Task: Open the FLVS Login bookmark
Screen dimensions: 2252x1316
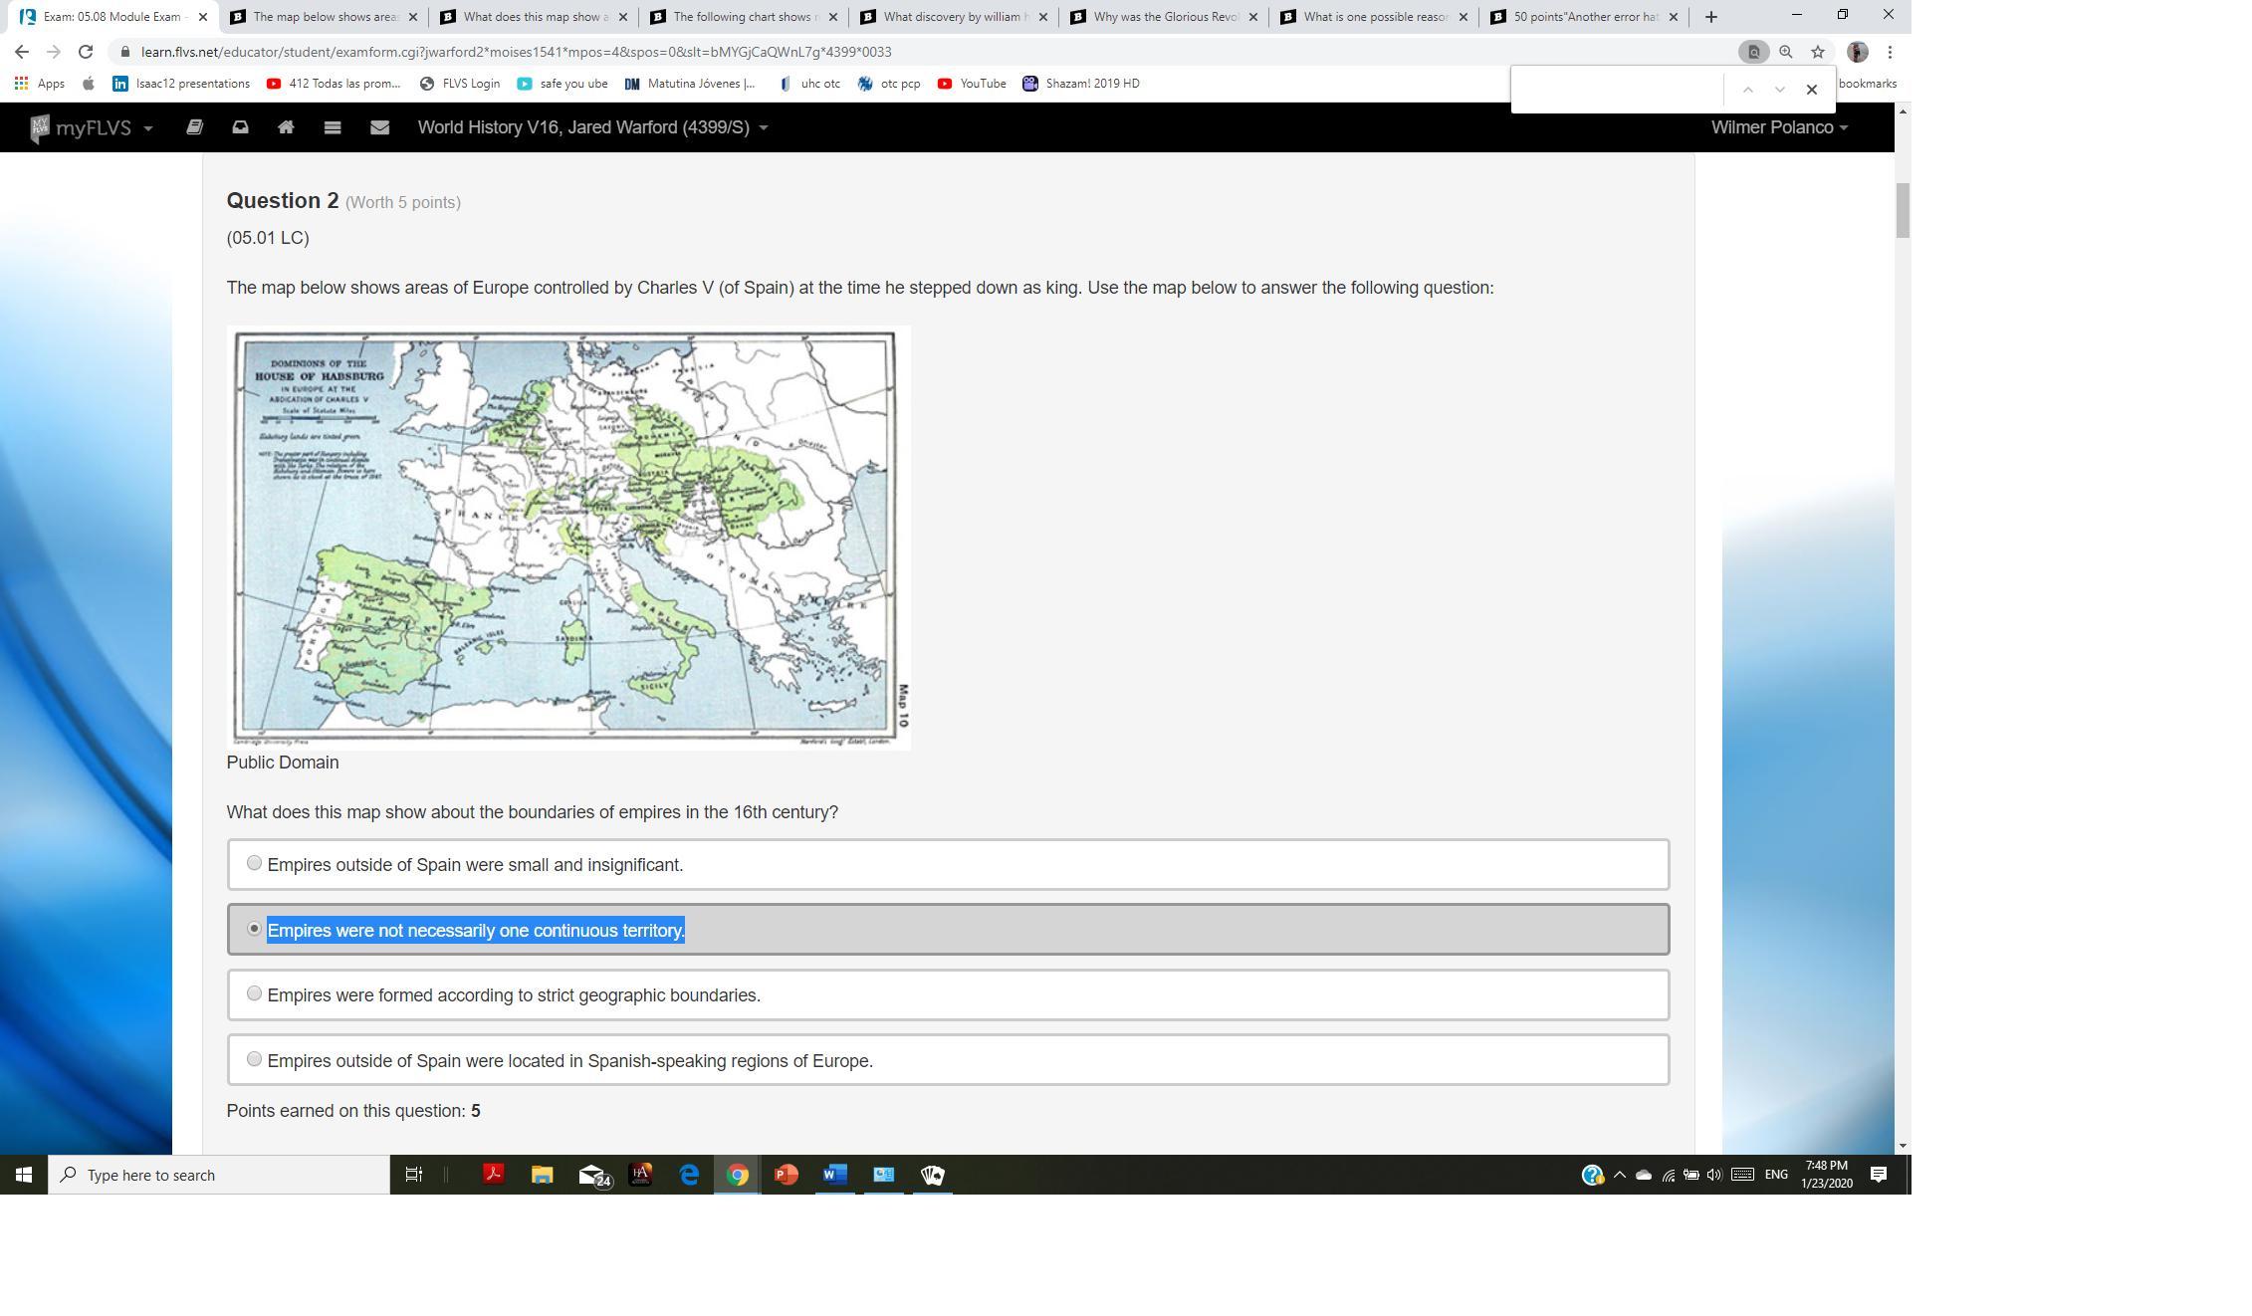Action: tap(460, 84)
